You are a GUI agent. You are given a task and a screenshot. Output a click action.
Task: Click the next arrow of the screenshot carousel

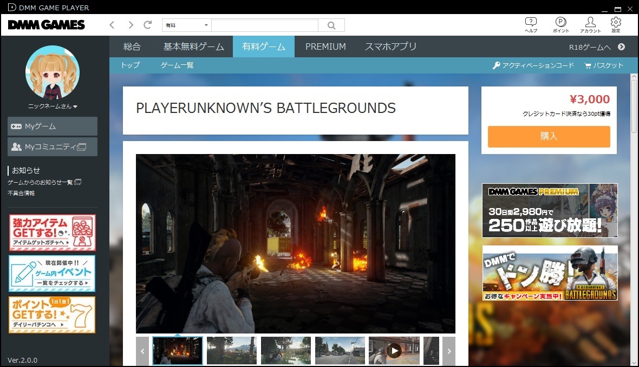[x=449, y=351]
